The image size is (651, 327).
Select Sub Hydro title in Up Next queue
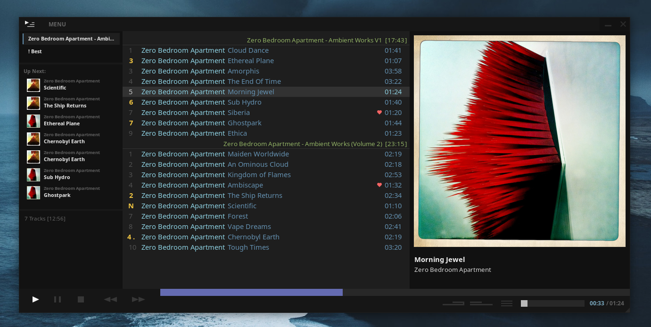click(x=57, y=177)
